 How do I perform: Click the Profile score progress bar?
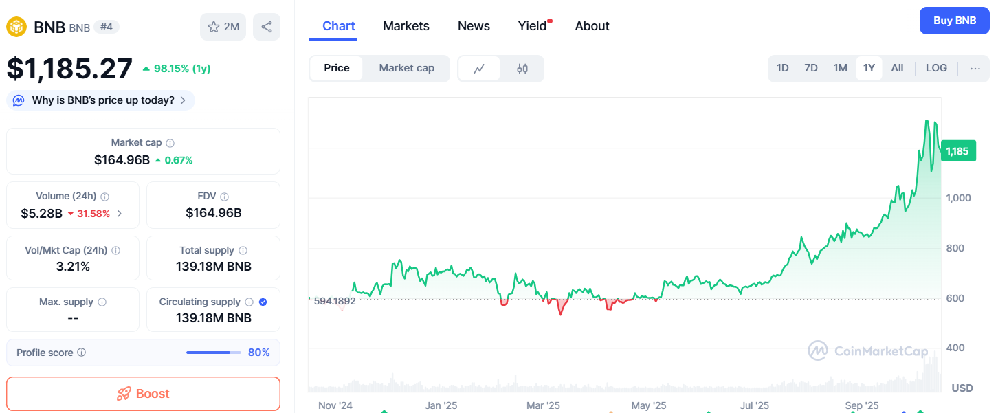coord(213,353)
